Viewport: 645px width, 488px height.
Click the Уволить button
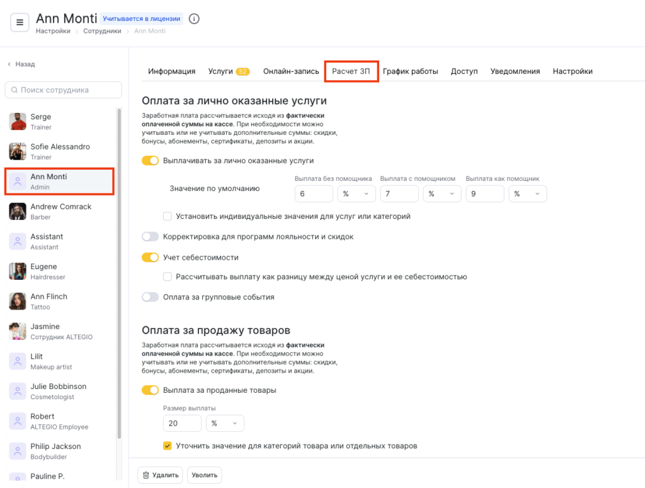click(204, 475)
